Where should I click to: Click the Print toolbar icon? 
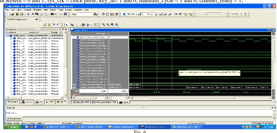pos(21,14)
